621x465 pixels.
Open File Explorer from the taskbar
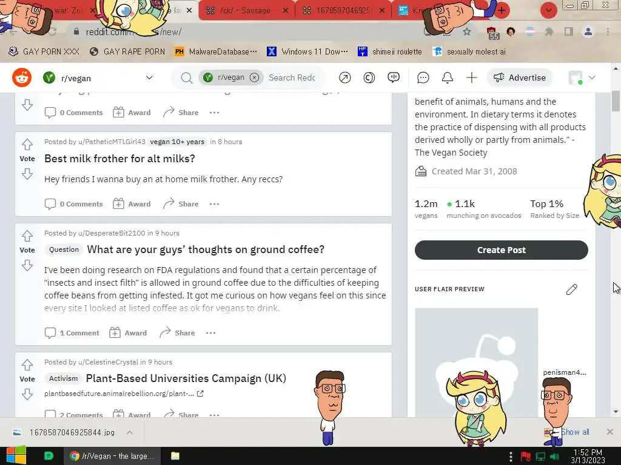pos(175,456)
